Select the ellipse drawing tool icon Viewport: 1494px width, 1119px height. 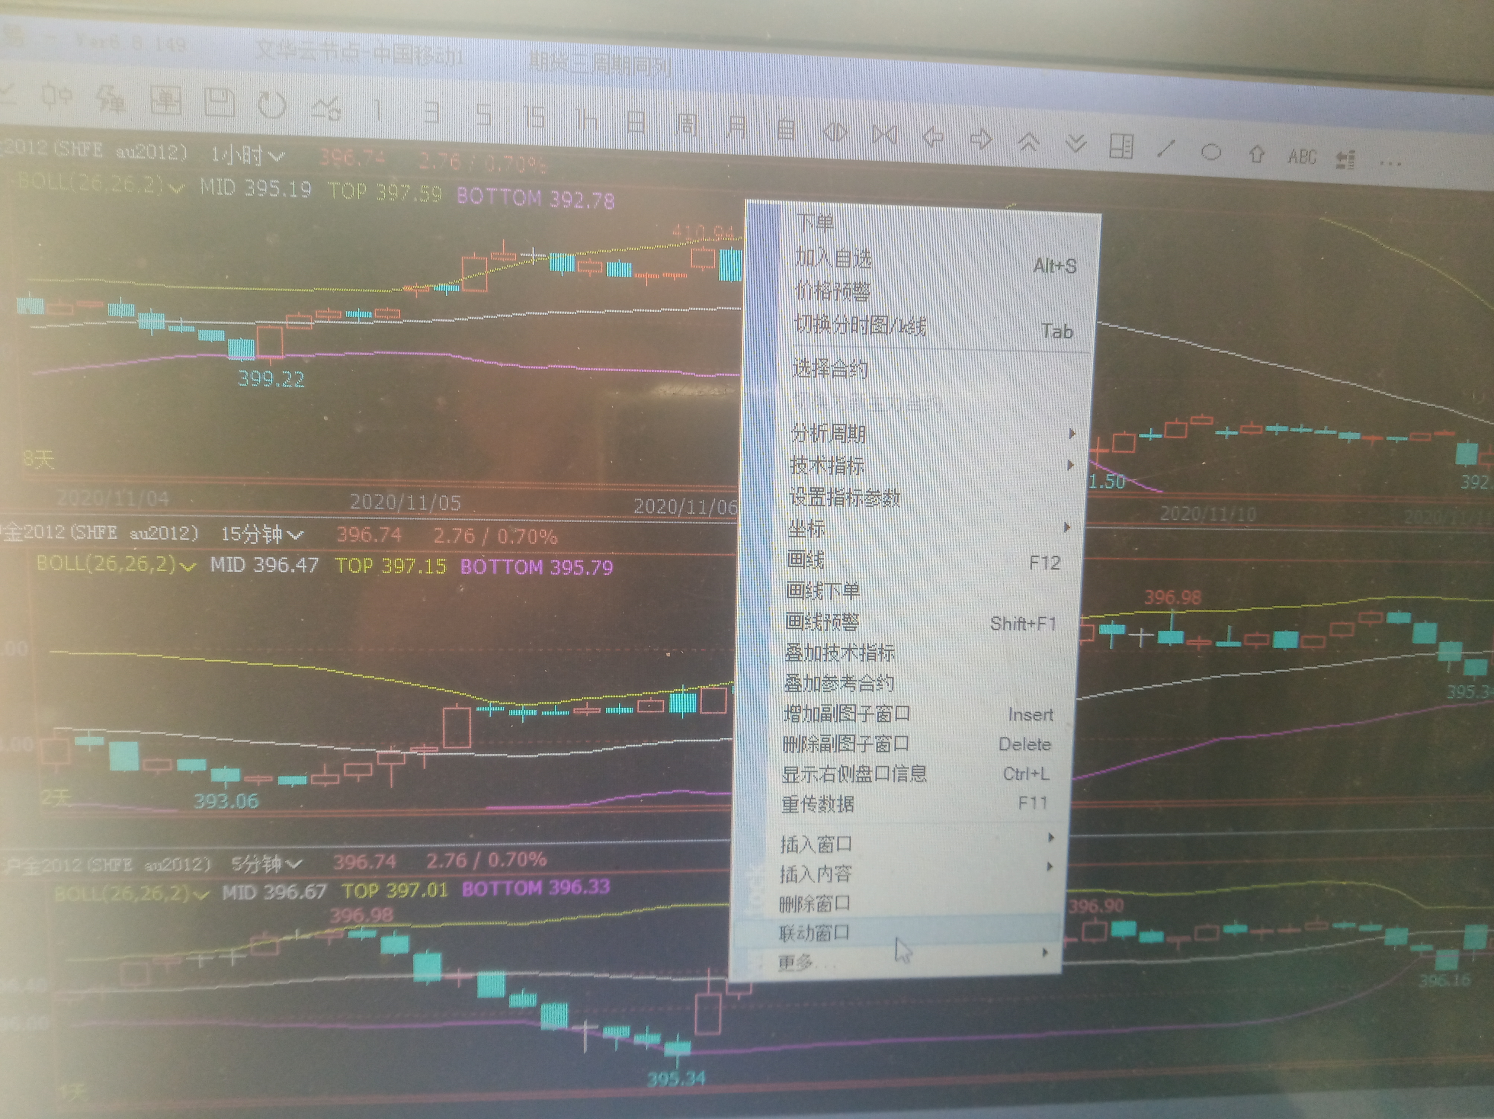[x=1211, y=152]
